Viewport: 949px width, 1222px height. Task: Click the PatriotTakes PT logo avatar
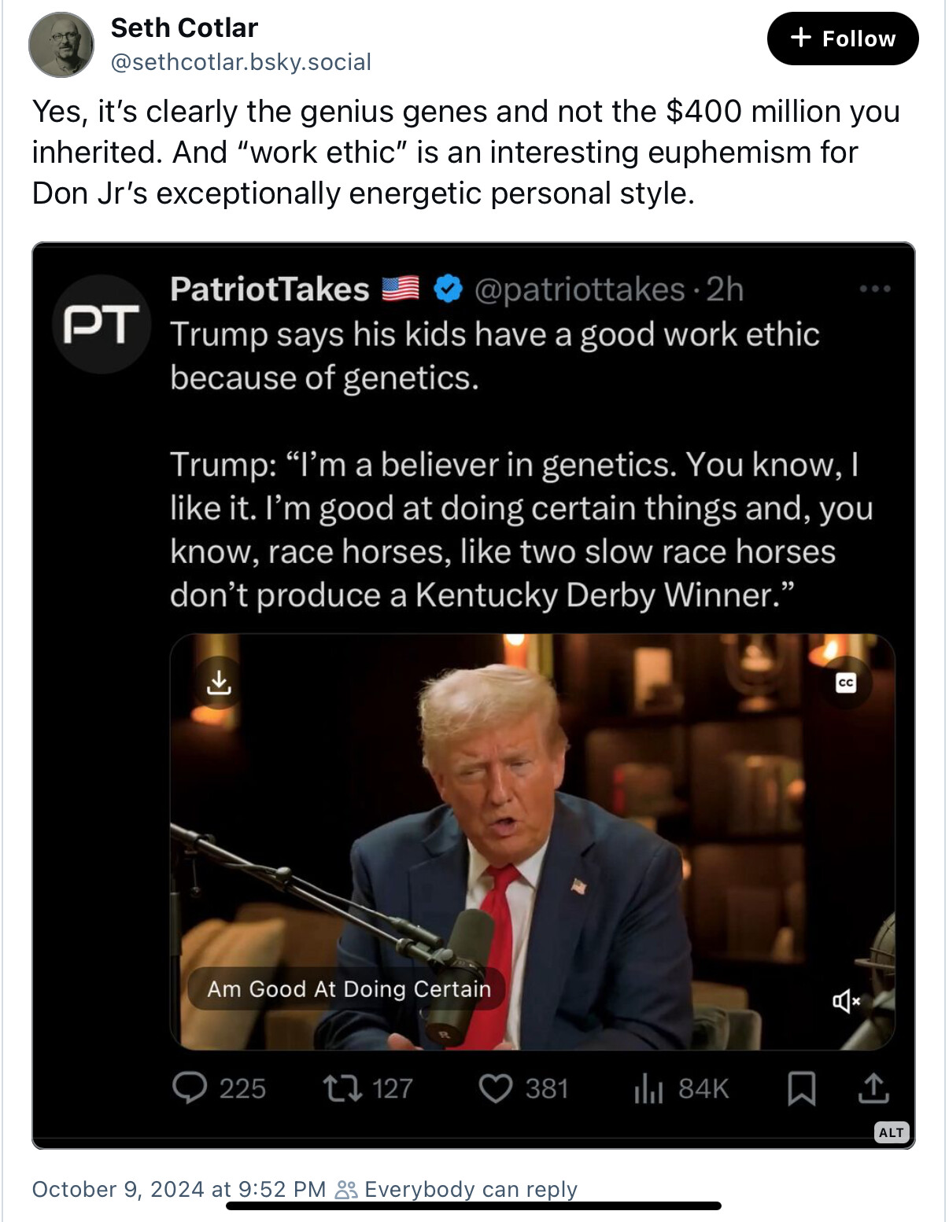tap(102, 323)
